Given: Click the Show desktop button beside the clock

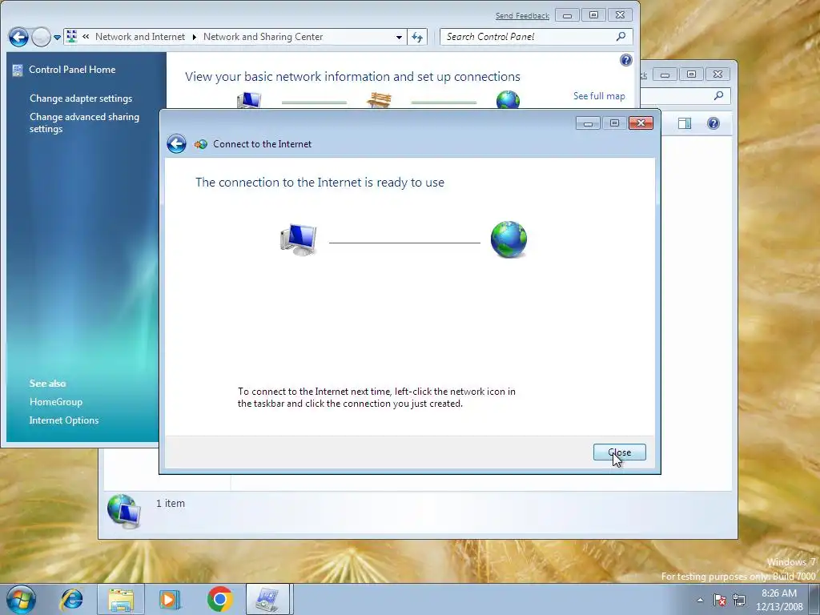Looking at the screenshot, I should coord(814,599).
